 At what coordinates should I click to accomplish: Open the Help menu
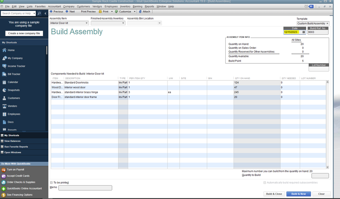171,6
